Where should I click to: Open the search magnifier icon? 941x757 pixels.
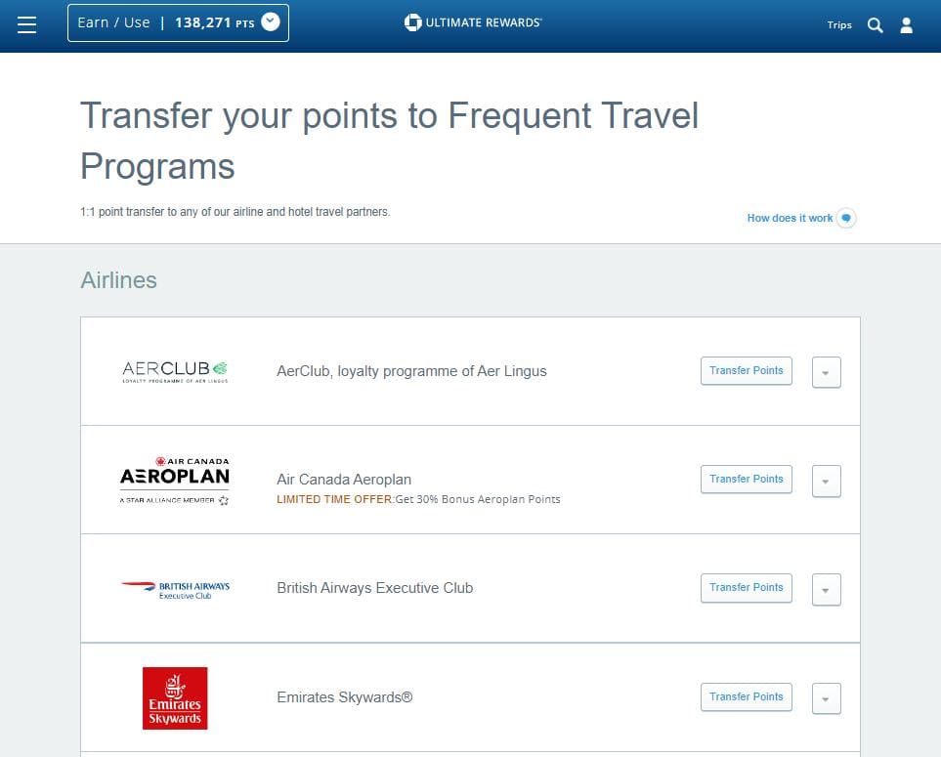tap(876, 25)
